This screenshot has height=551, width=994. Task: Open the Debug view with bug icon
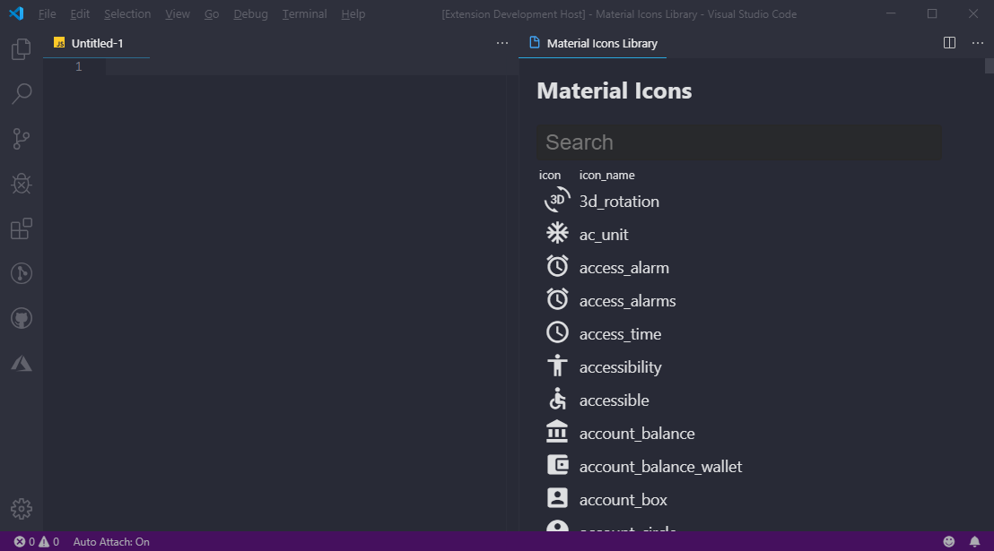tap(22, 184)
